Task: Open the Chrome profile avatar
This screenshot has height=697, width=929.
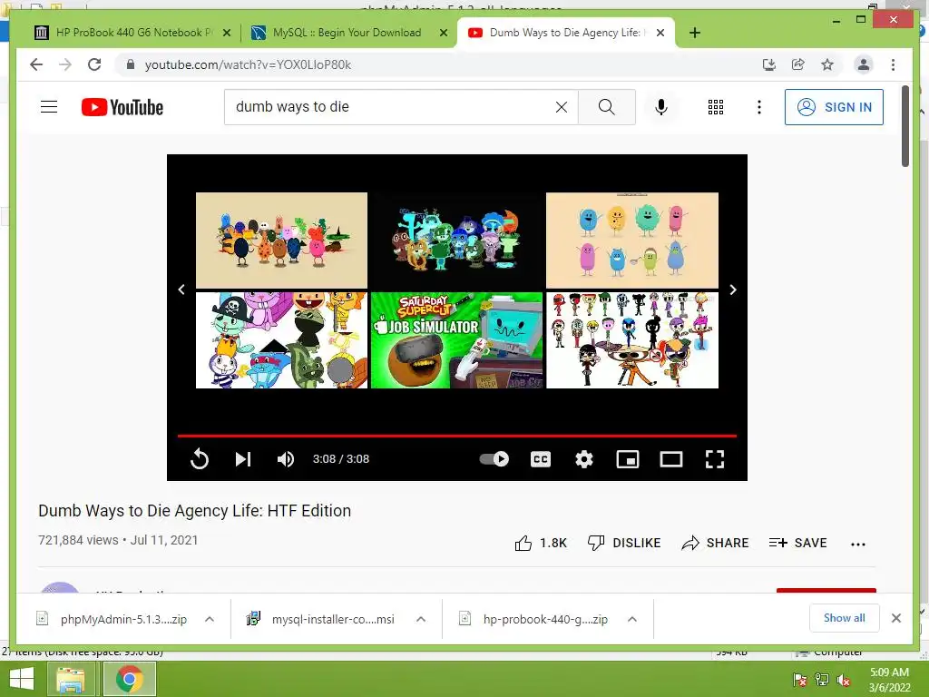Action: pyautogui.click(x=864, y=64)
